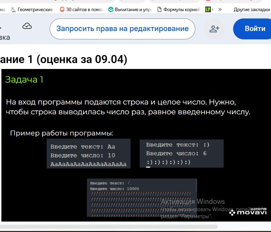
Task: Click Запросить права на редактирование button
Action: pyautogui.click(x=122, y=29)
